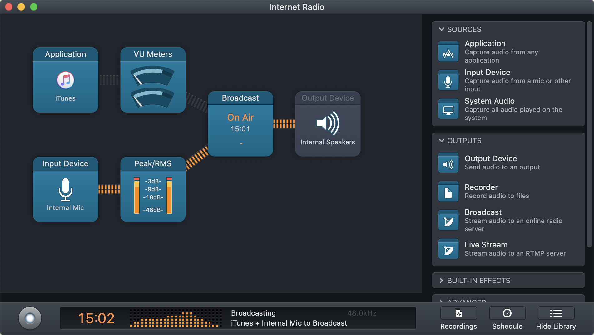Open the Recordings tab
This screenshot has height=335, width=594.
458,318
